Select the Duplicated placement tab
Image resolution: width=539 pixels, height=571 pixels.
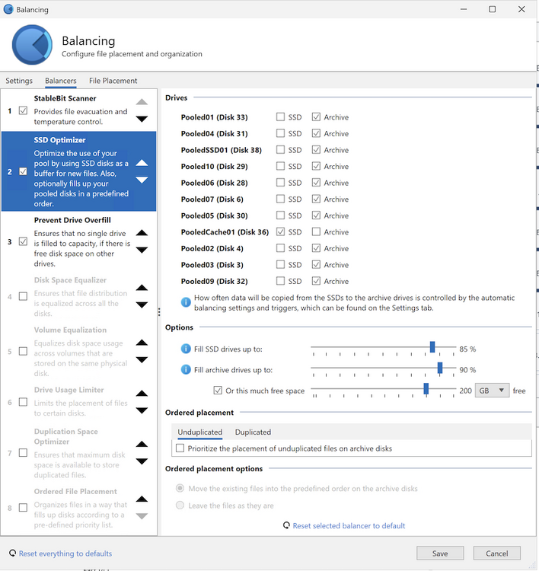pyautogui.click(x=253, y=432)
